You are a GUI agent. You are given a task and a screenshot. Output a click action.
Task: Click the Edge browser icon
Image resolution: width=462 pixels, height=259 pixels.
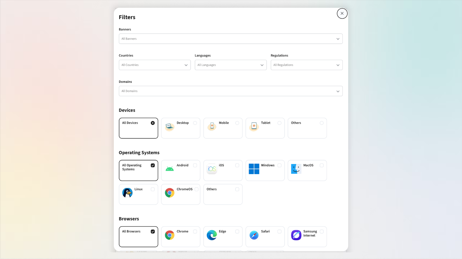[212, 235]
